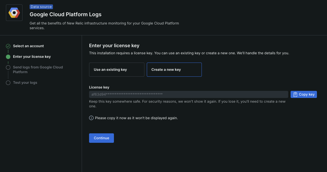
Task: Click the Keep this key somewhere safe hint
Action: point(187,104)
